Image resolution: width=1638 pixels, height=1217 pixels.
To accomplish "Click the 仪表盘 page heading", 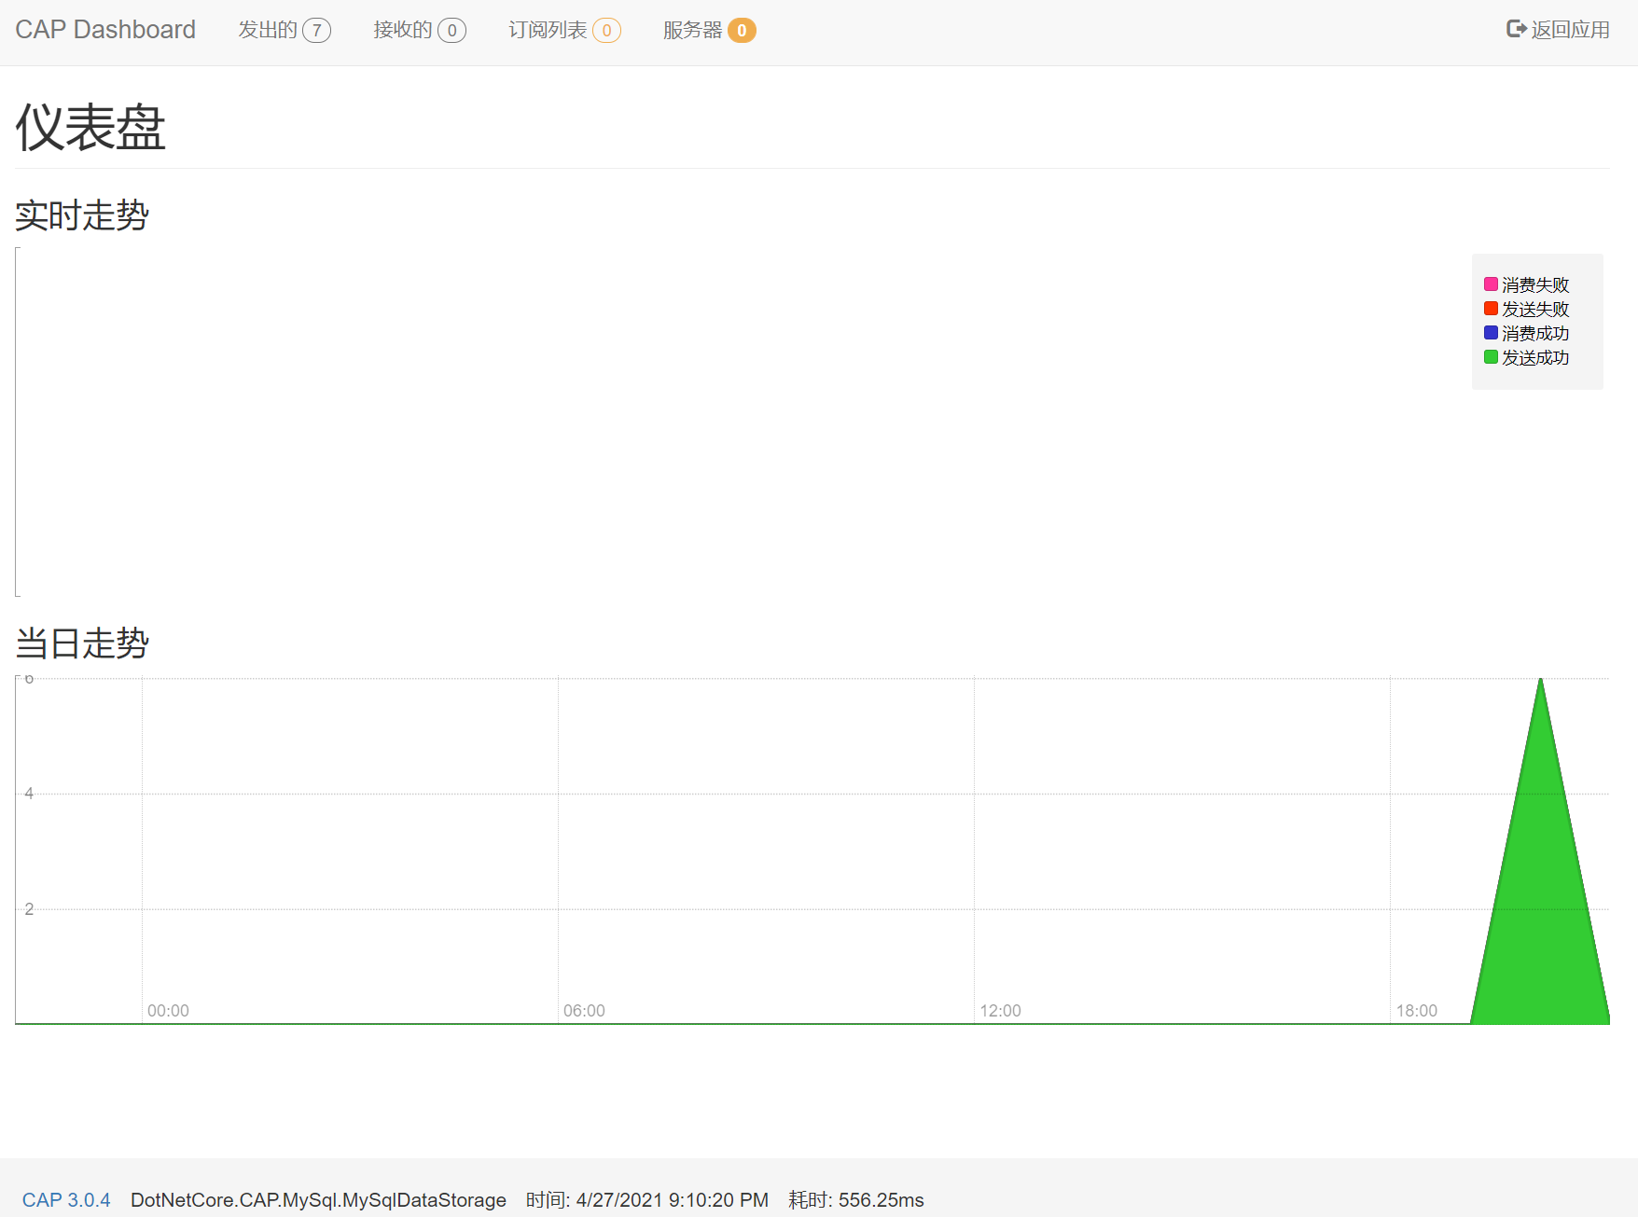I will (90, 127).
